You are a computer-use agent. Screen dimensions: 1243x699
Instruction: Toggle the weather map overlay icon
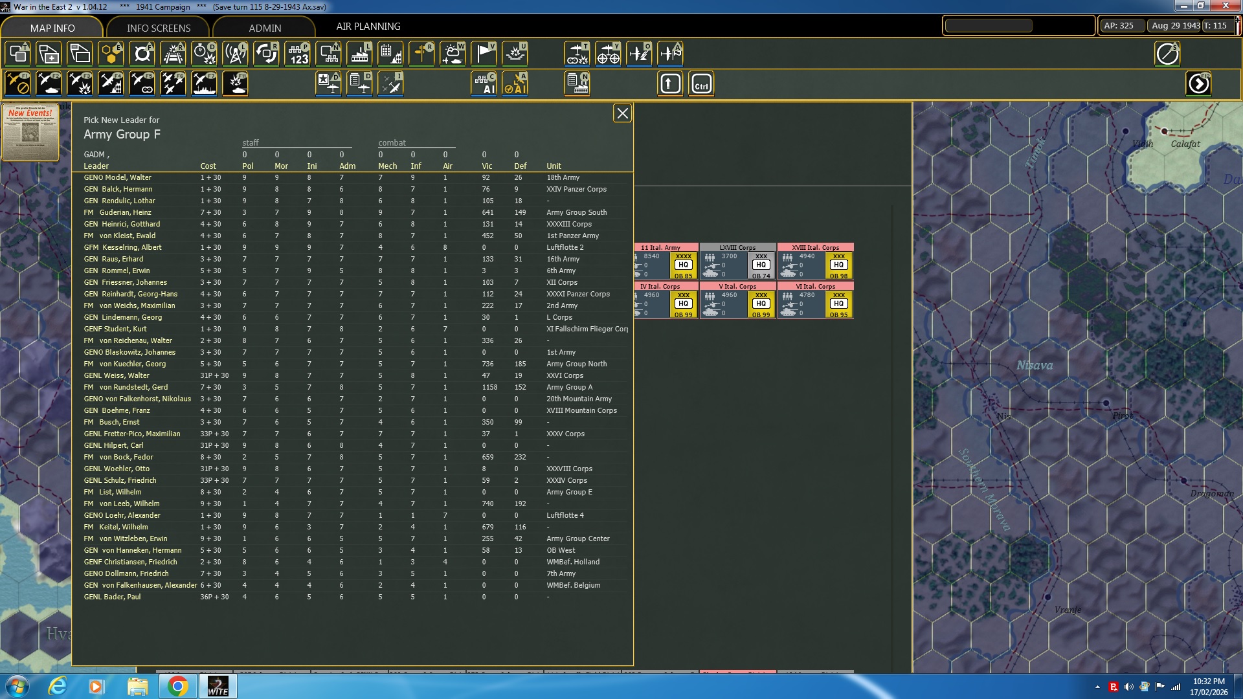(x=453, y=54)
